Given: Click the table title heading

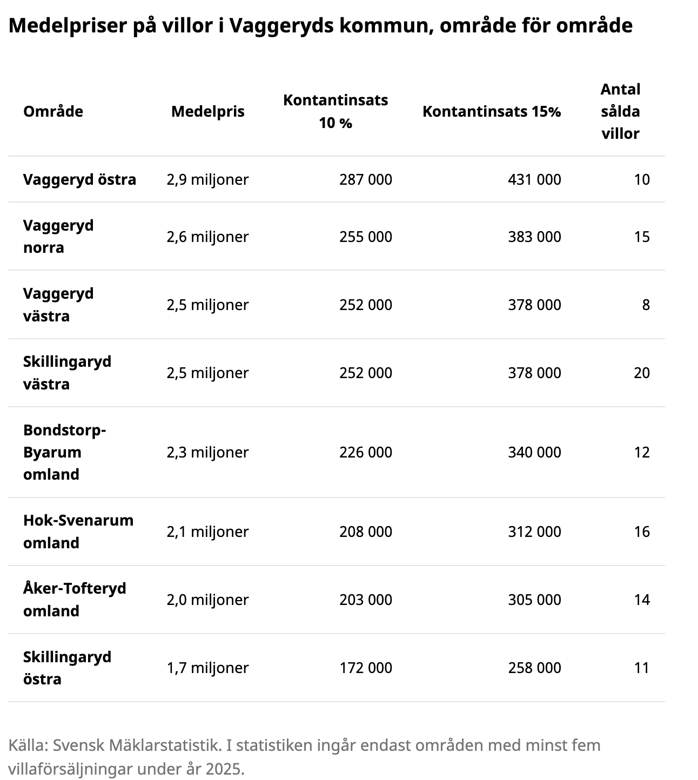Looking at the screenshot, I should [320, 25].
